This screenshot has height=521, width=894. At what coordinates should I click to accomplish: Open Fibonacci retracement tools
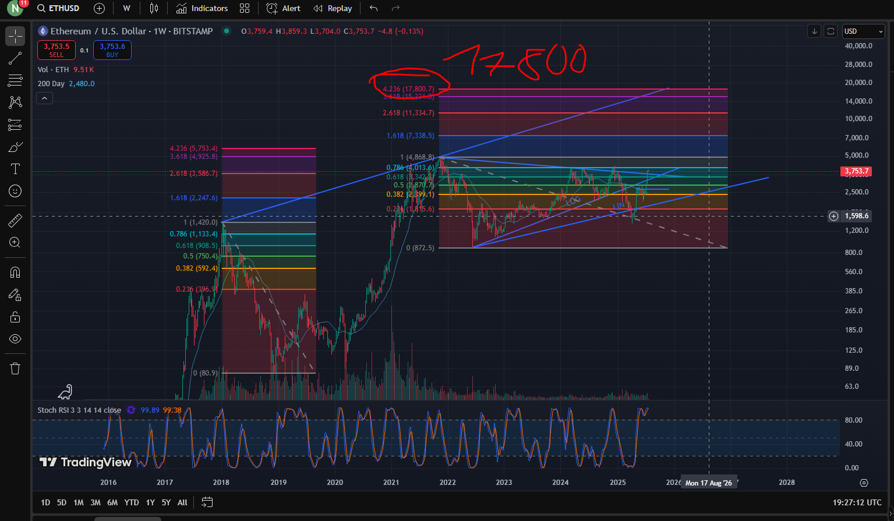tap(15, 80)
